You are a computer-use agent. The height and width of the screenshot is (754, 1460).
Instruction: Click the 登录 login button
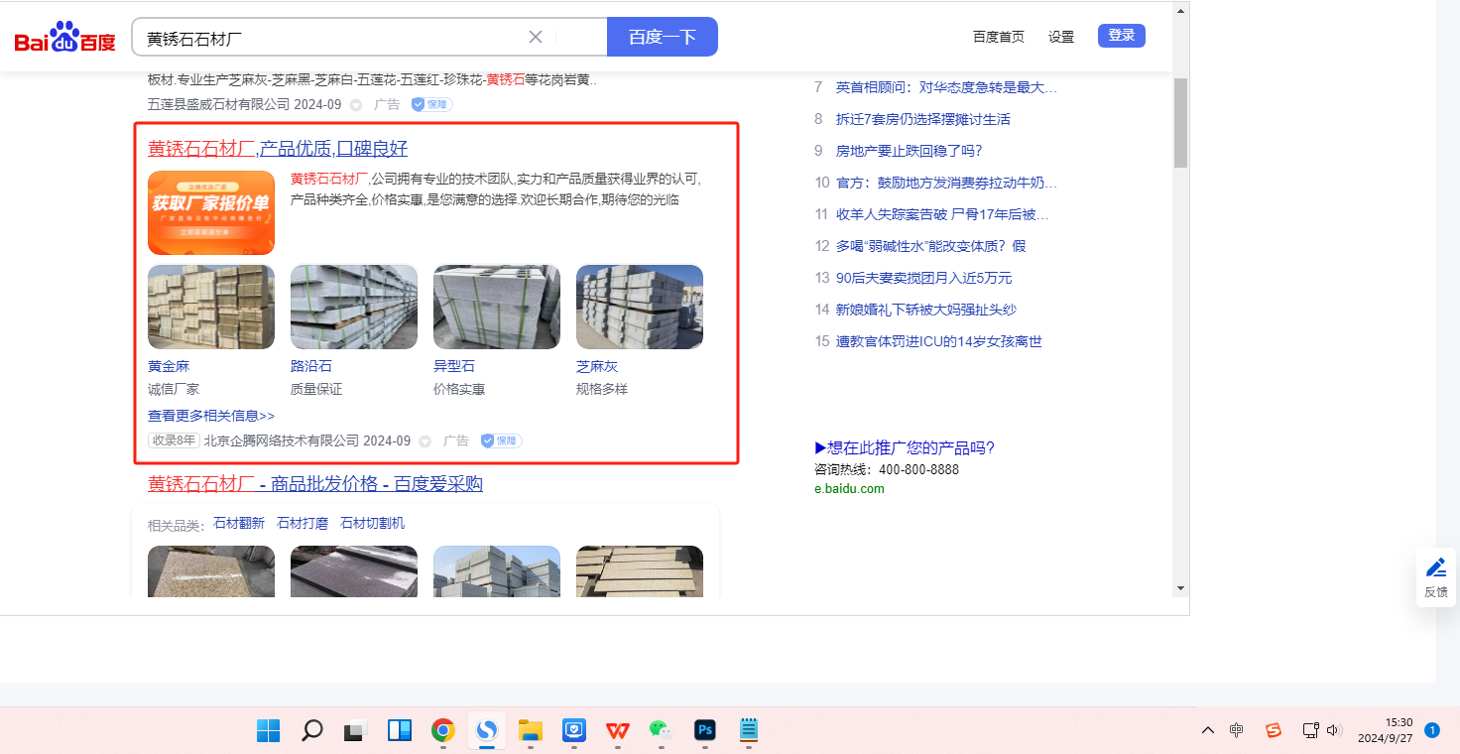coord(1122,36)
